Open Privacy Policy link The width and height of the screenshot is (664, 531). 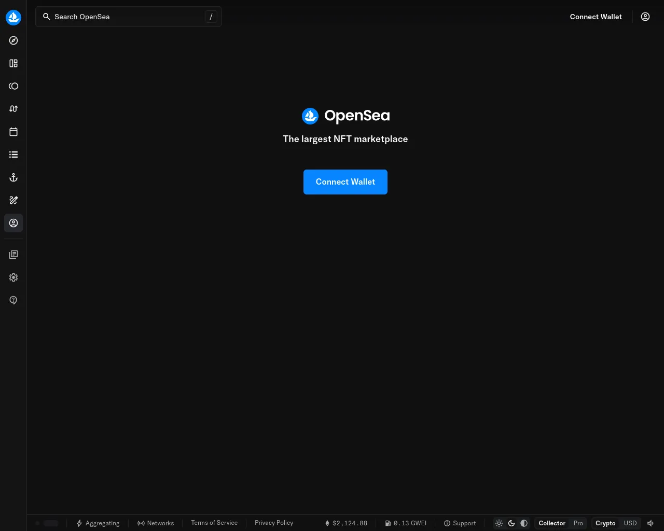coord(274,523)
